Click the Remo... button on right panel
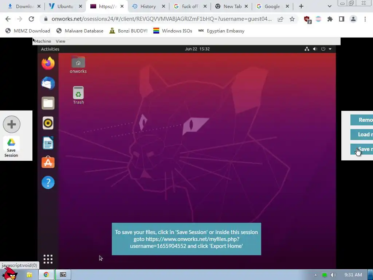The image size is (373, 280). [x=362, y=120]
